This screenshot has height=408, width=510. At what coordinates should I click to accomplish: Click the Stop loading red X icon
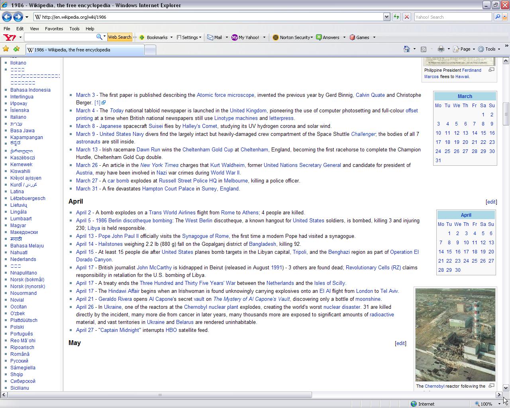pyautogui.click(x=406, y=17)
